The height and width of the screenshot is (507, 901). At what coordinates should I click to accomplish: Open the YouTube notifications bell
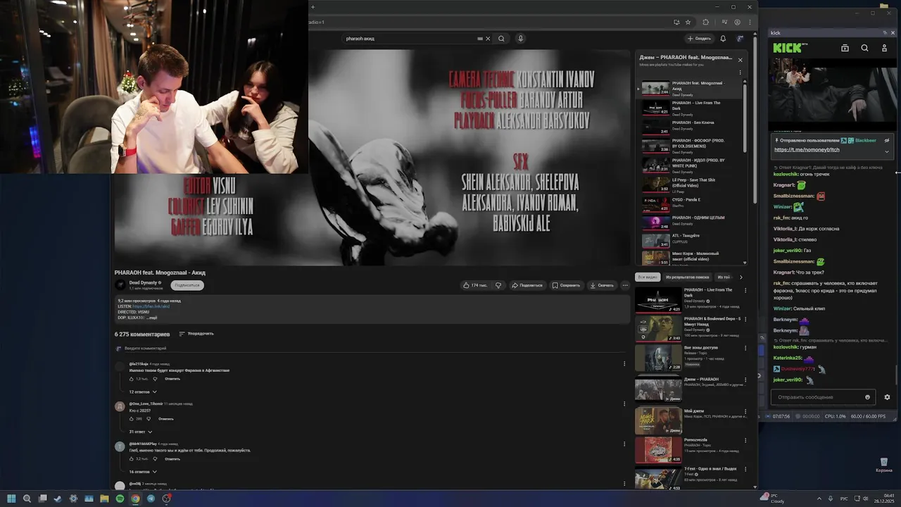pyautogui.click(x=723, y=39)
